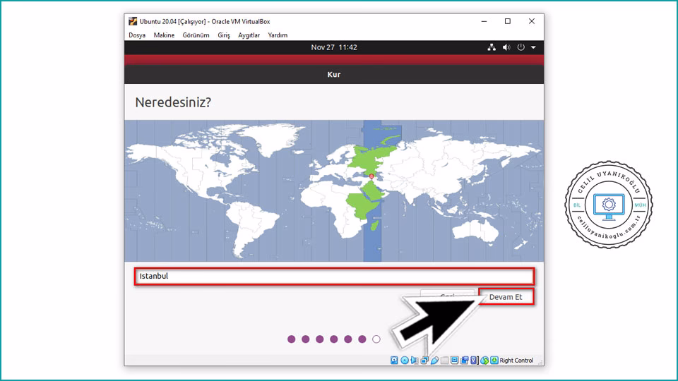Click the Istanbul timezone text field

(333, 276)
